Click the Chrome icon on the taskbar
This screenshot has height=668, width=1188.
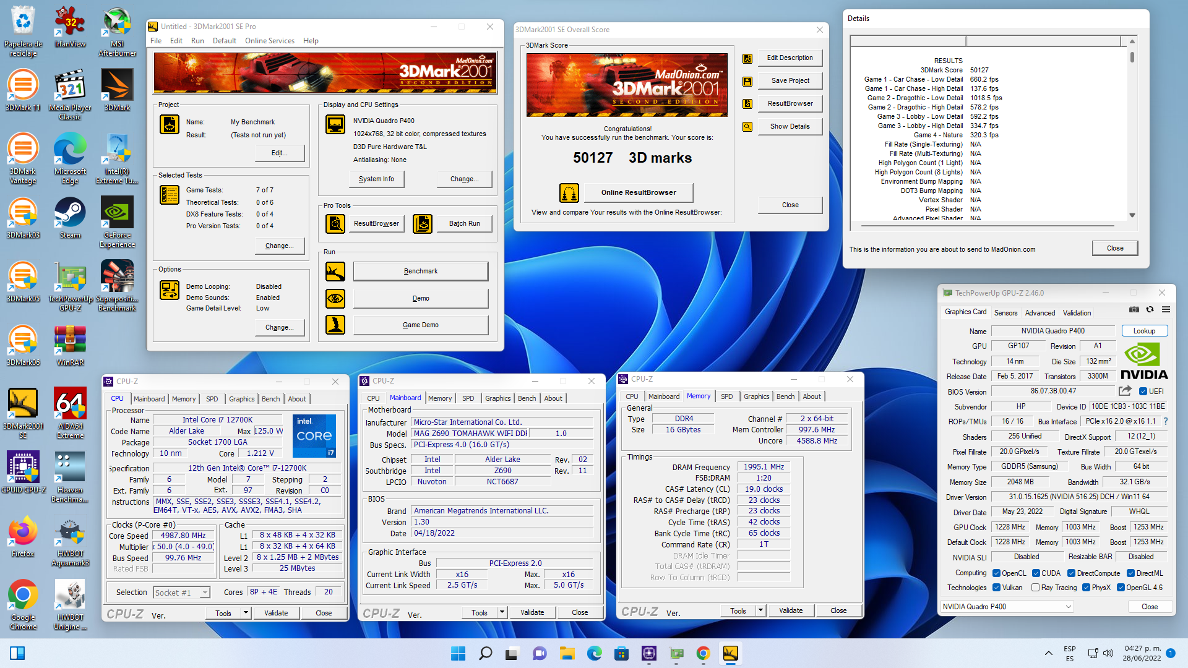tap(703, 653)
